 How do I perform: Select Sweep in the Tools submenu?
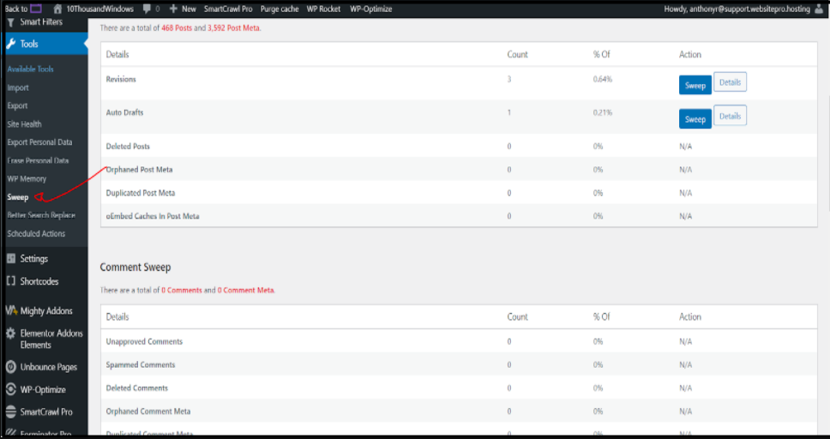coord(18,197)
